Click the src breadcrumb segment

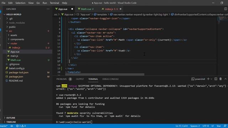[x=56, y=14]
